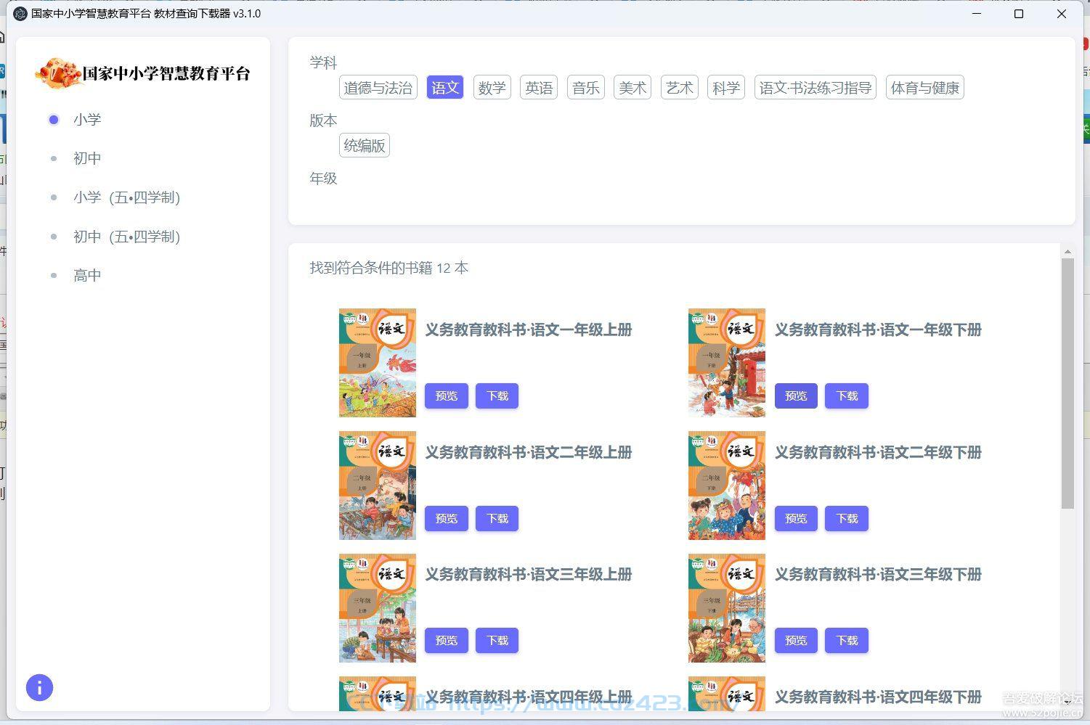Open cover thumbnail of 语文三年级上册
The image size is (1090, 725).
(378, 608)
